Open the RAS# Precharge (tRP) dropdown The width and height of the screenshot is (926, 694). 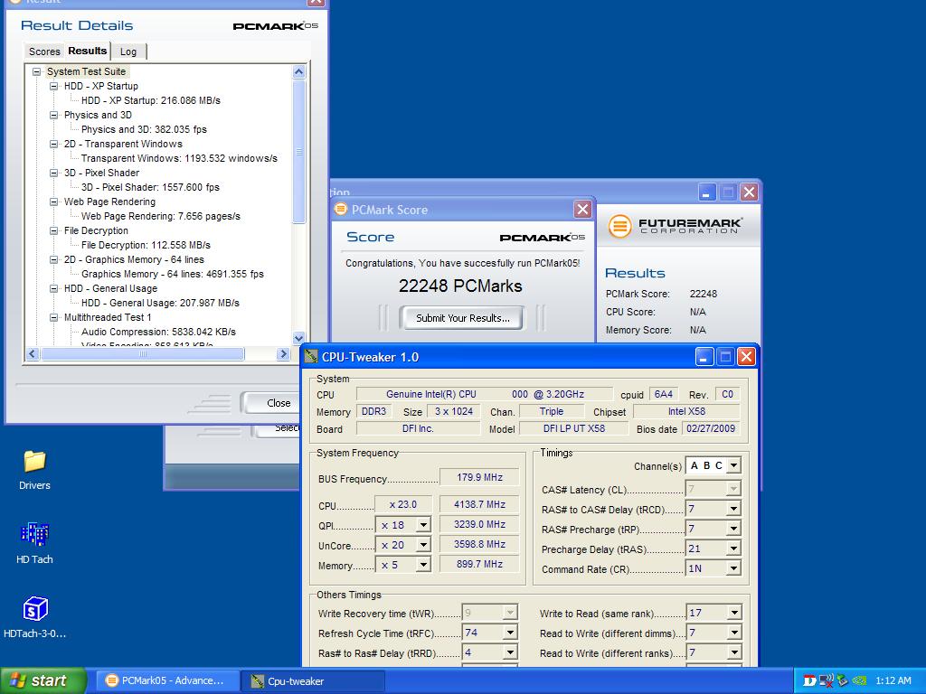click(x=733, y=529)
